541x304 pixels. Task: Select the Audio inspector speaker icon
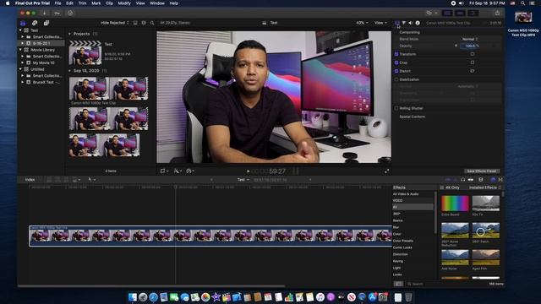410,23
